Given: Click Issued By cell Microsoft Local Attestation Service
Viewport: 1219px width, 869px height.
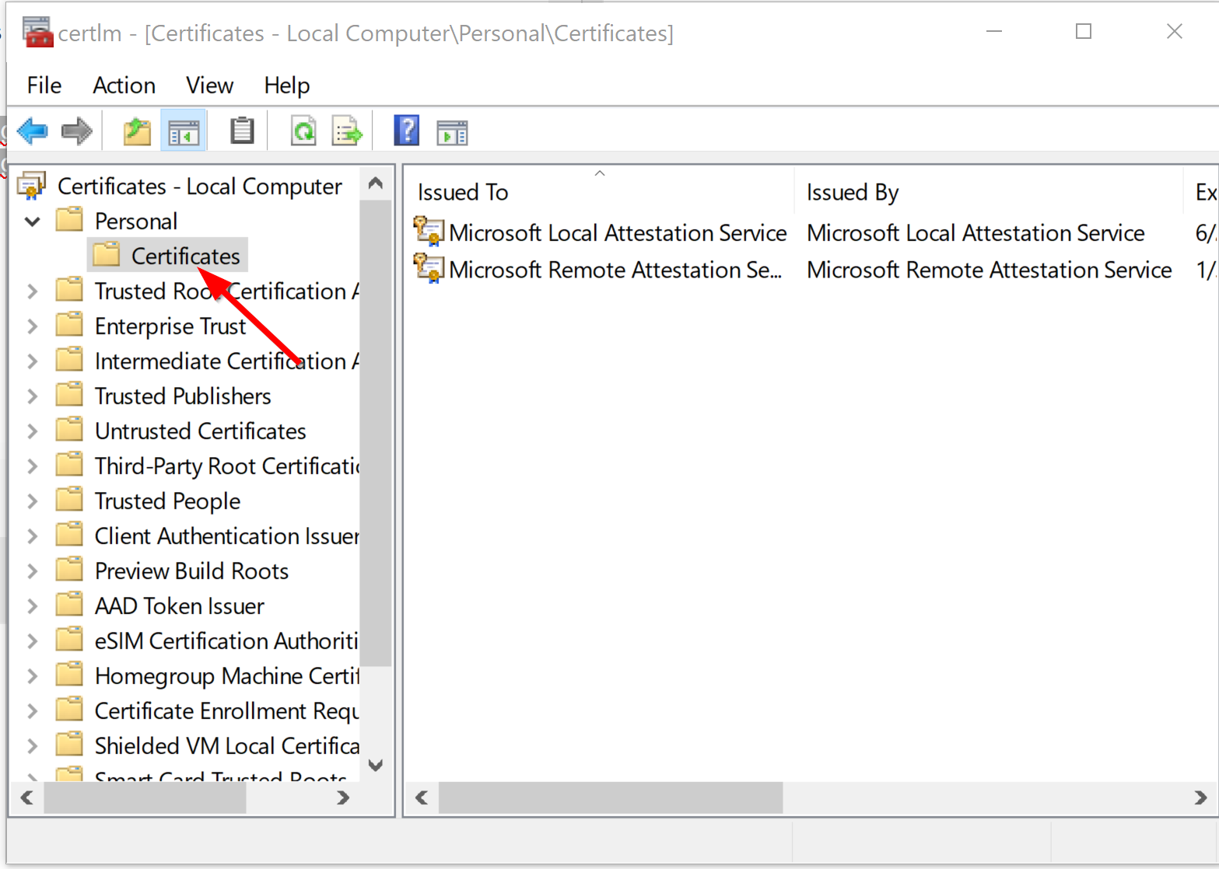Looking at the screenshot, I should (x=976, y=232).
